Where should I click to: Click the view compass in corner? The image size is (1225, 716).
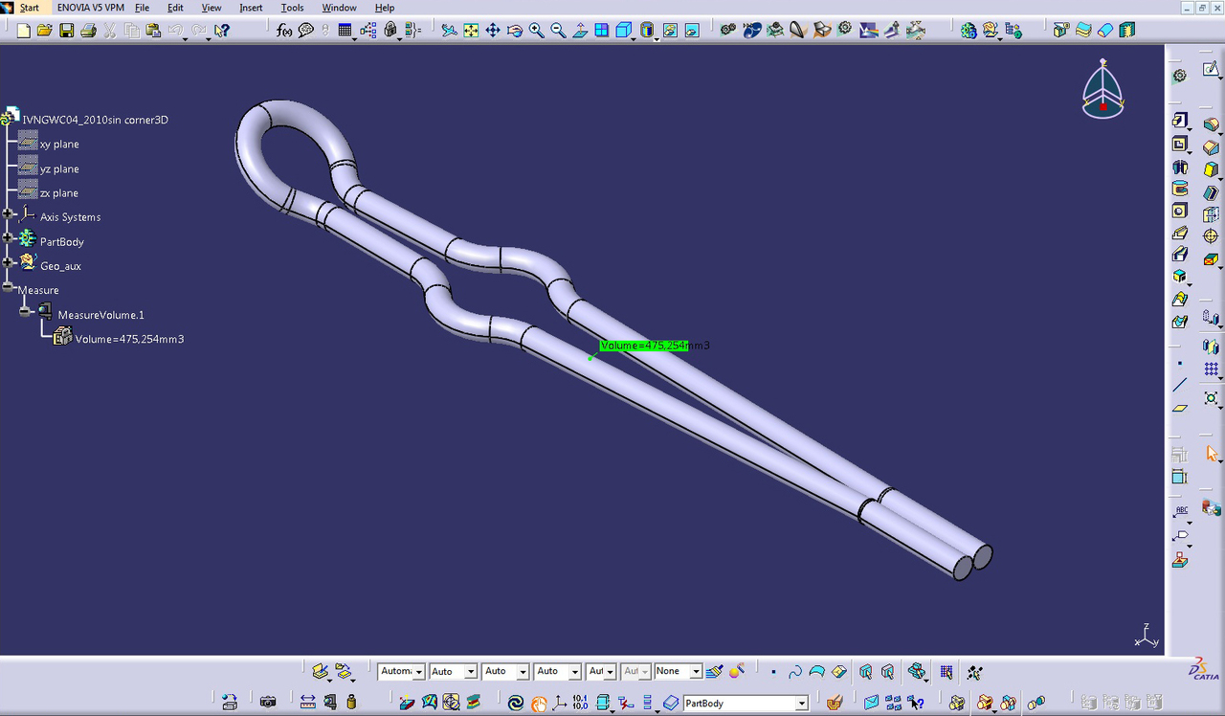(1102, 89)
